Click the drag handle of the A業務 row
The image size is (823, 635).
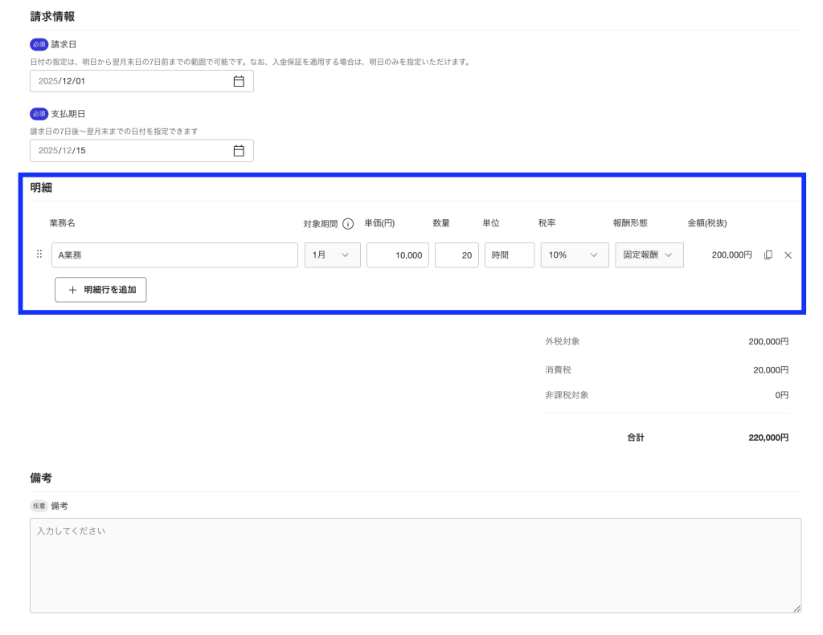(39, 254)
